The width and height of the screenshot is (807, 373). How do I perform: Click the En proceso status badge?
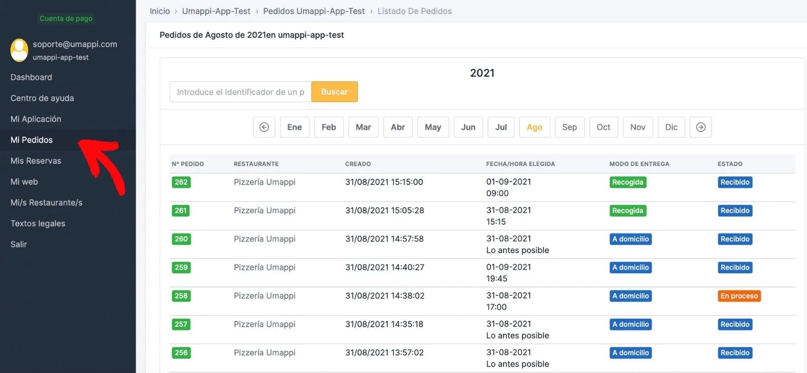739,296
